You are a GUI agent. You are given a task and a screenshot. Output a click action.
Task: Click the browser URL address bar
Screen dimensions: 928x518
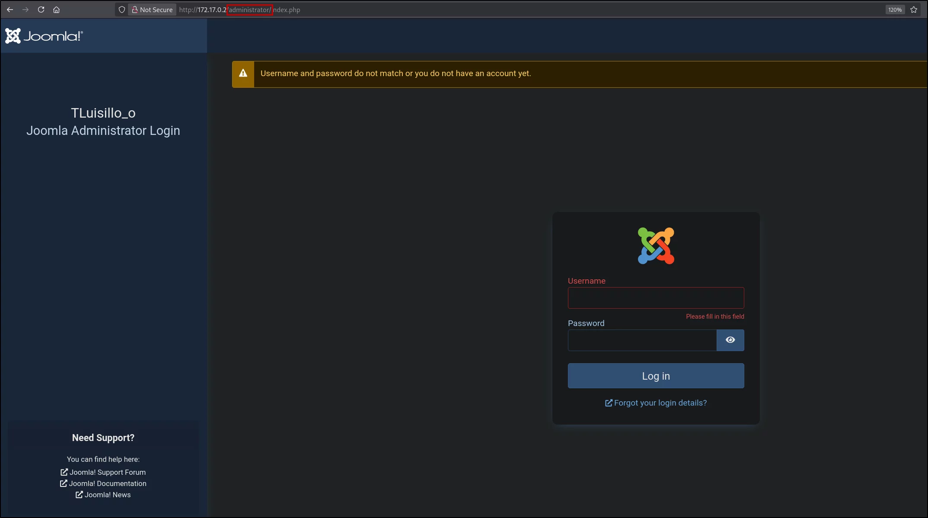[519, 10]
